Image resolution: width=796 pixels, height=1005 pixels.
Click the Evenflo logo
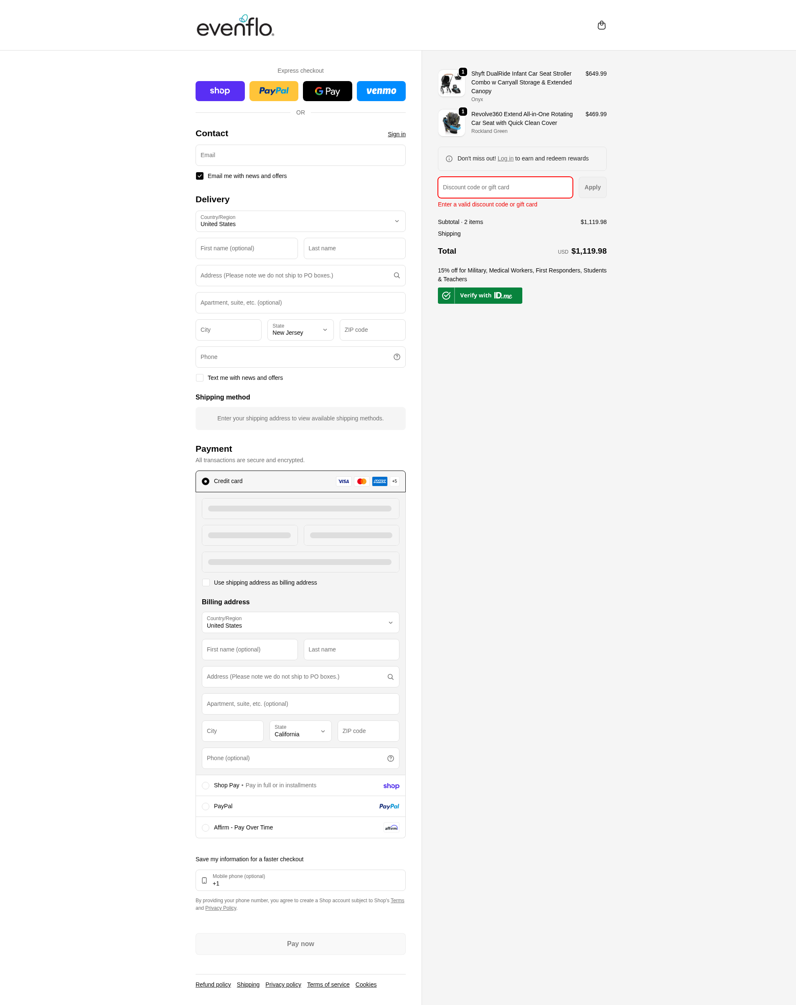pos(235,25)
